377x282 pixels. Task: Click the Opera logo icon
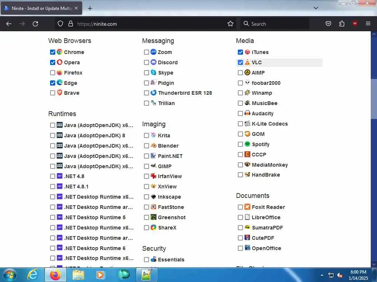(60, 62)
